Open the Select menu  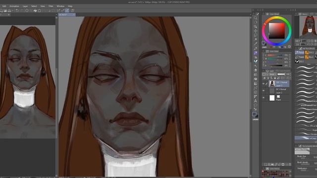pos(34,6)
